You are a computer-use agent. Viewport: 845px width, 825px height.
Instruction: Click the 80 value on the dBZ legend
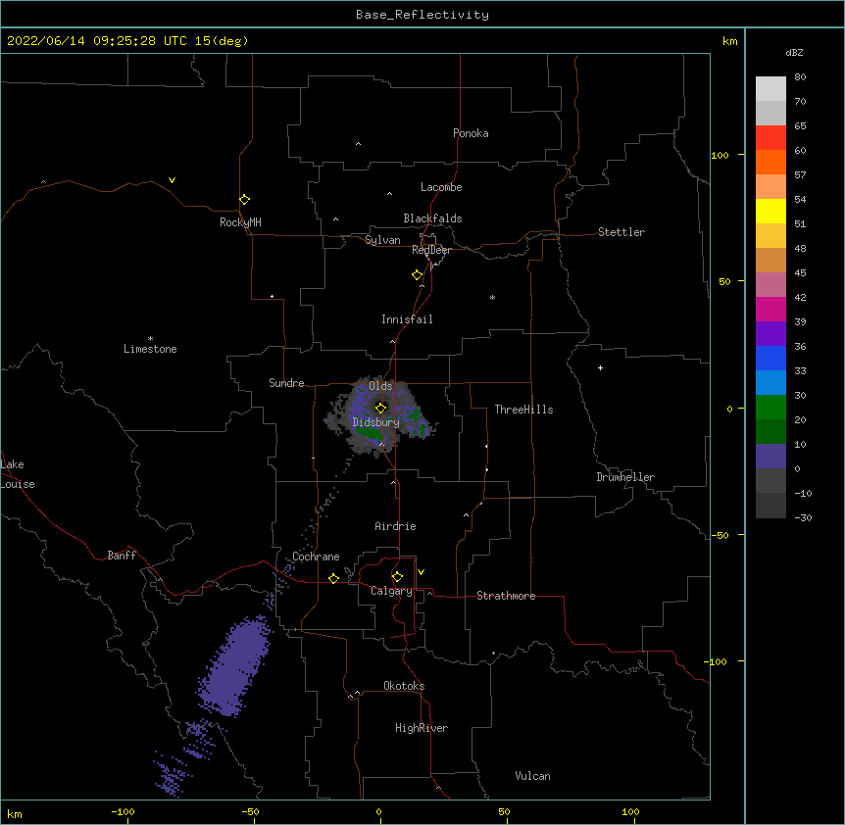[x=800, y=77]
